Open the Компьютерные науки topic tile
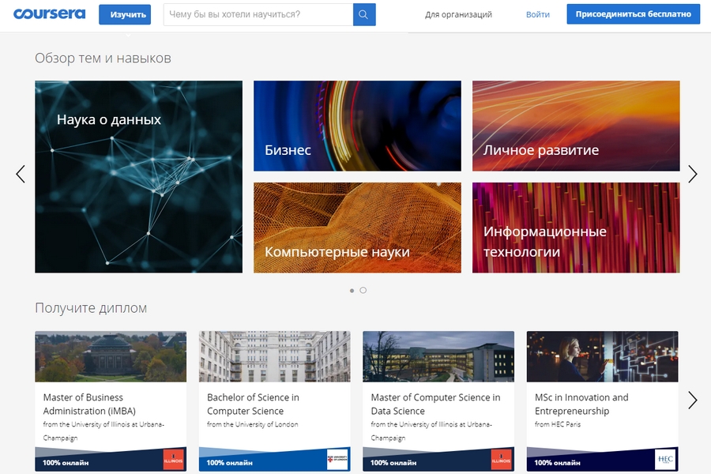This screenshot has width=711, height=474. point(357,228)
